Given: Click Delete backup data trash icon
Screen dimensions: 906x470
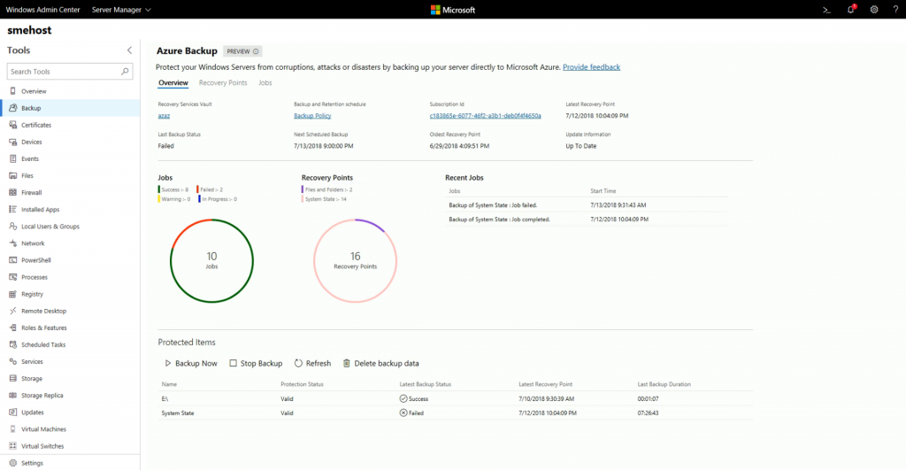Looking at the screenshot, I should point(347,364).
